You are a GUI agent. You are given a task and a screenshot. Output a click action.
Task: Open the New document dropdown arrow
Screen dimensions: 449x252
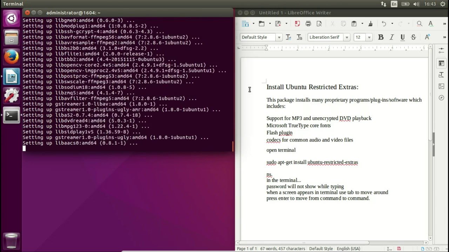(253, 24)
